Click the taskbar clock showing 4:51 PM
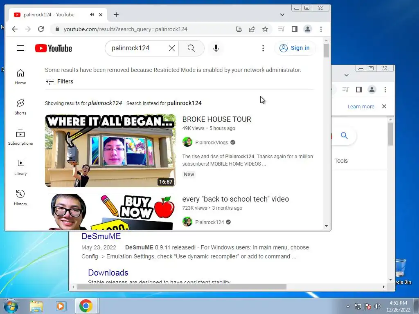The image size is (419, 314). [x=398, y=306]
